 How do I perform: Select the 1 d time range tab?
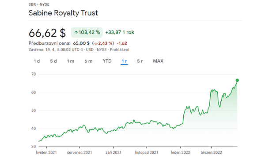click(37, 61)
